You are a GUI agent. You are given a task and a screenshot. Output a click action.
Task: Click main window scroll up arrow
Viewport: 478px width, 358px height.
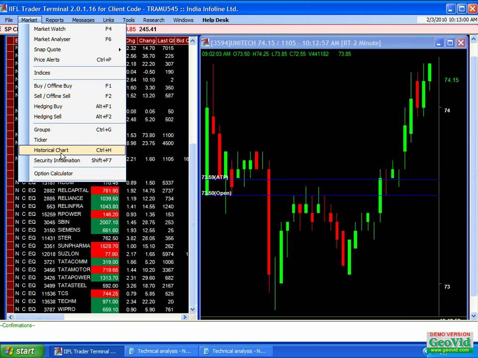tap(474, 39)
